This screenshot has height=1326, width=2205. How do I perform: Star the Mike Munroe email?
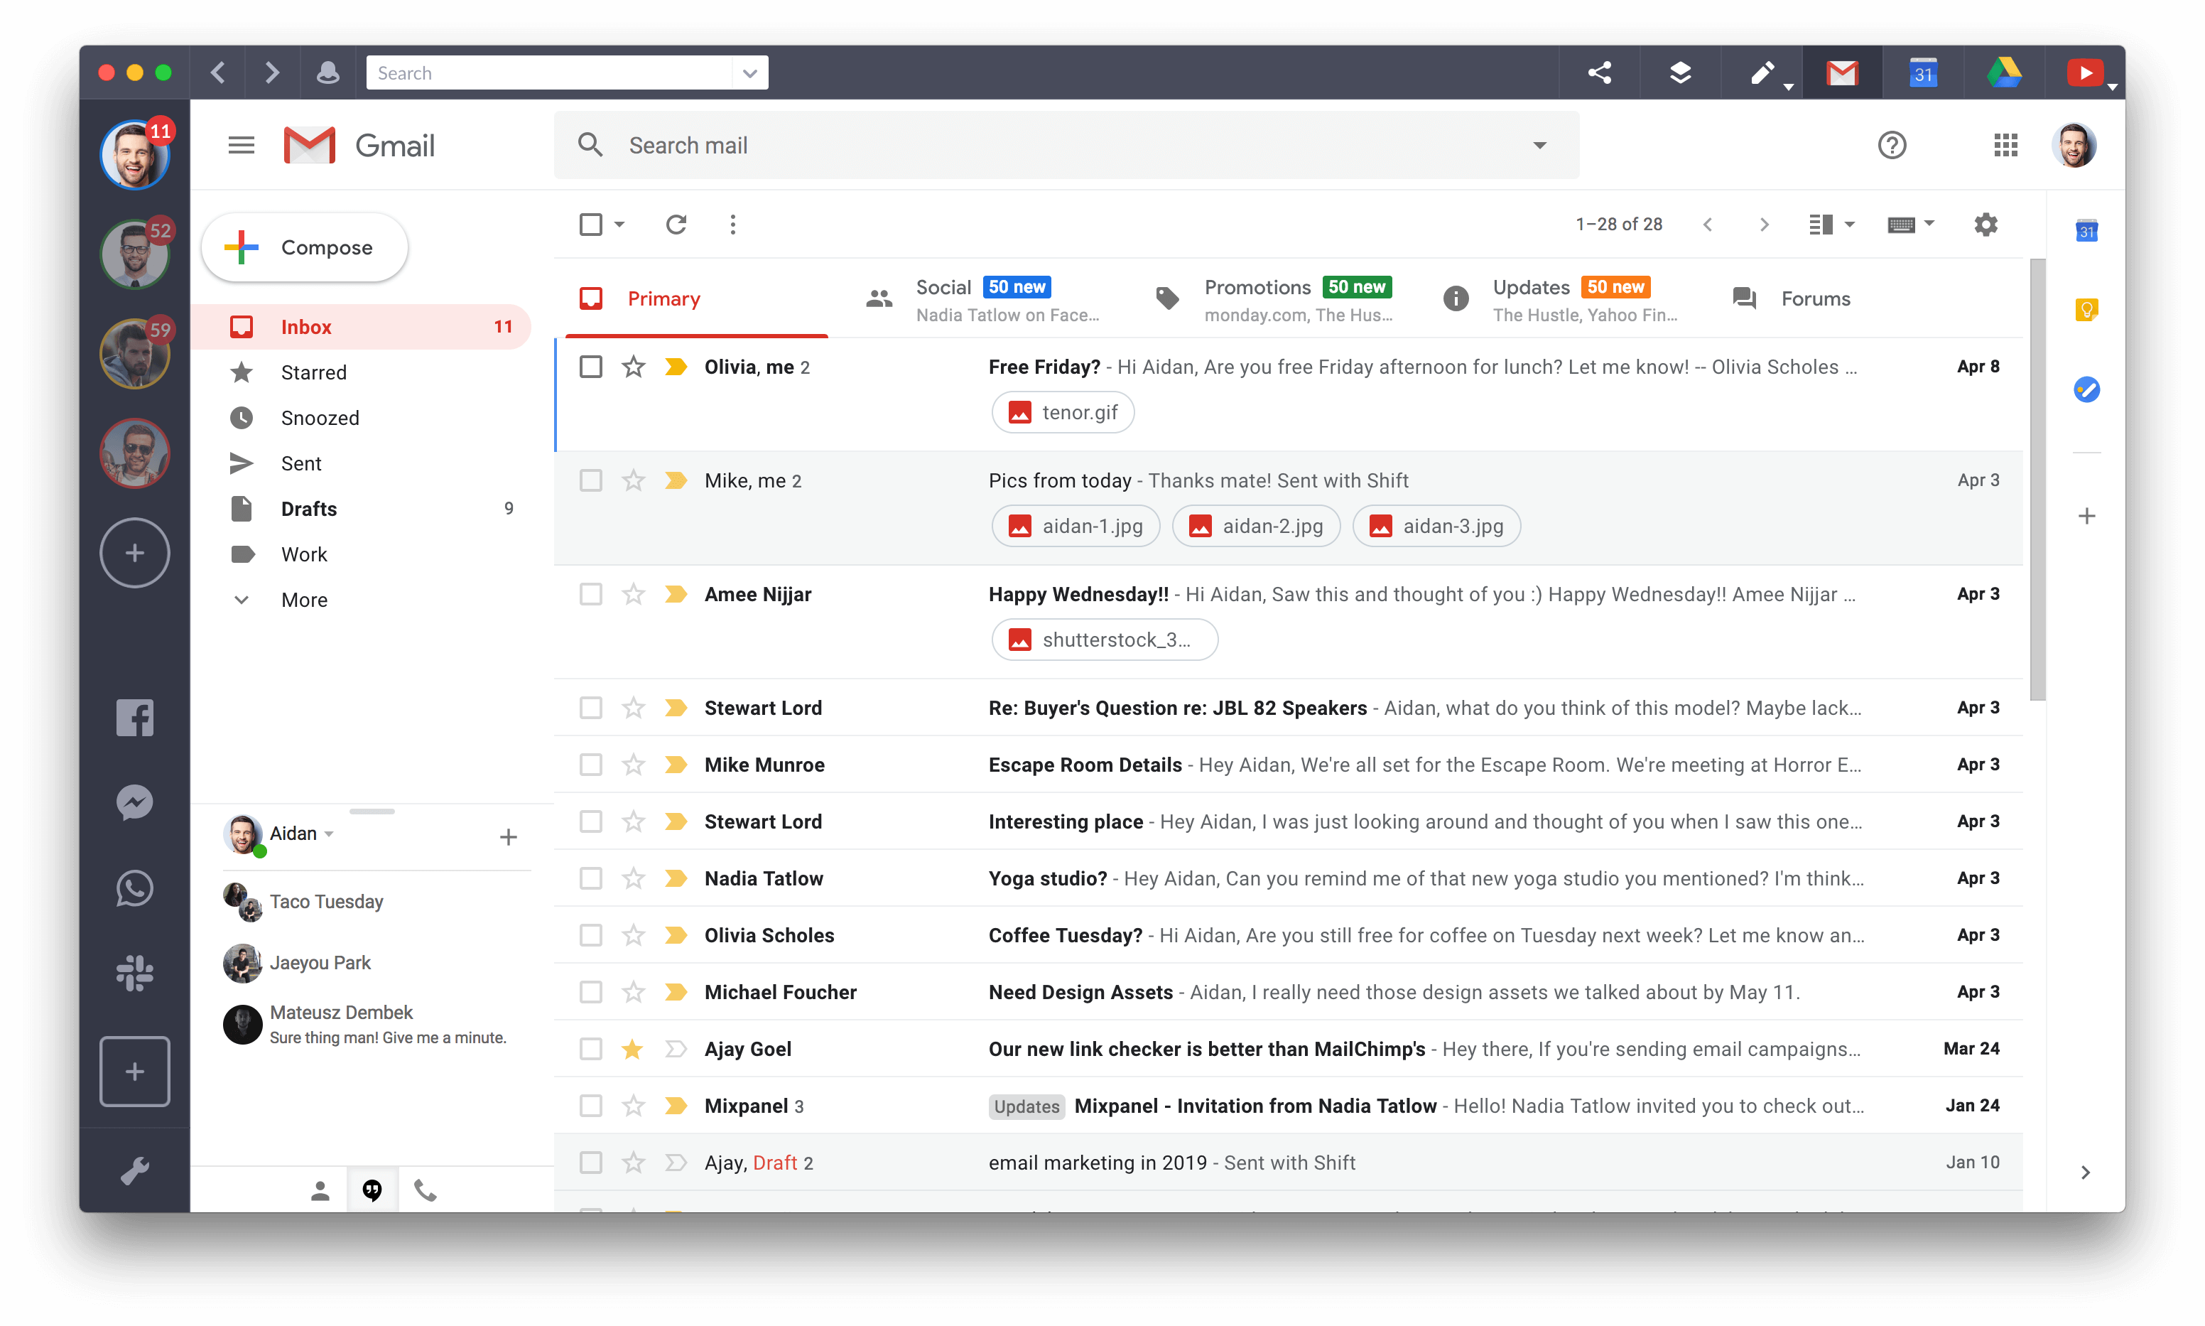pos(630,764)
